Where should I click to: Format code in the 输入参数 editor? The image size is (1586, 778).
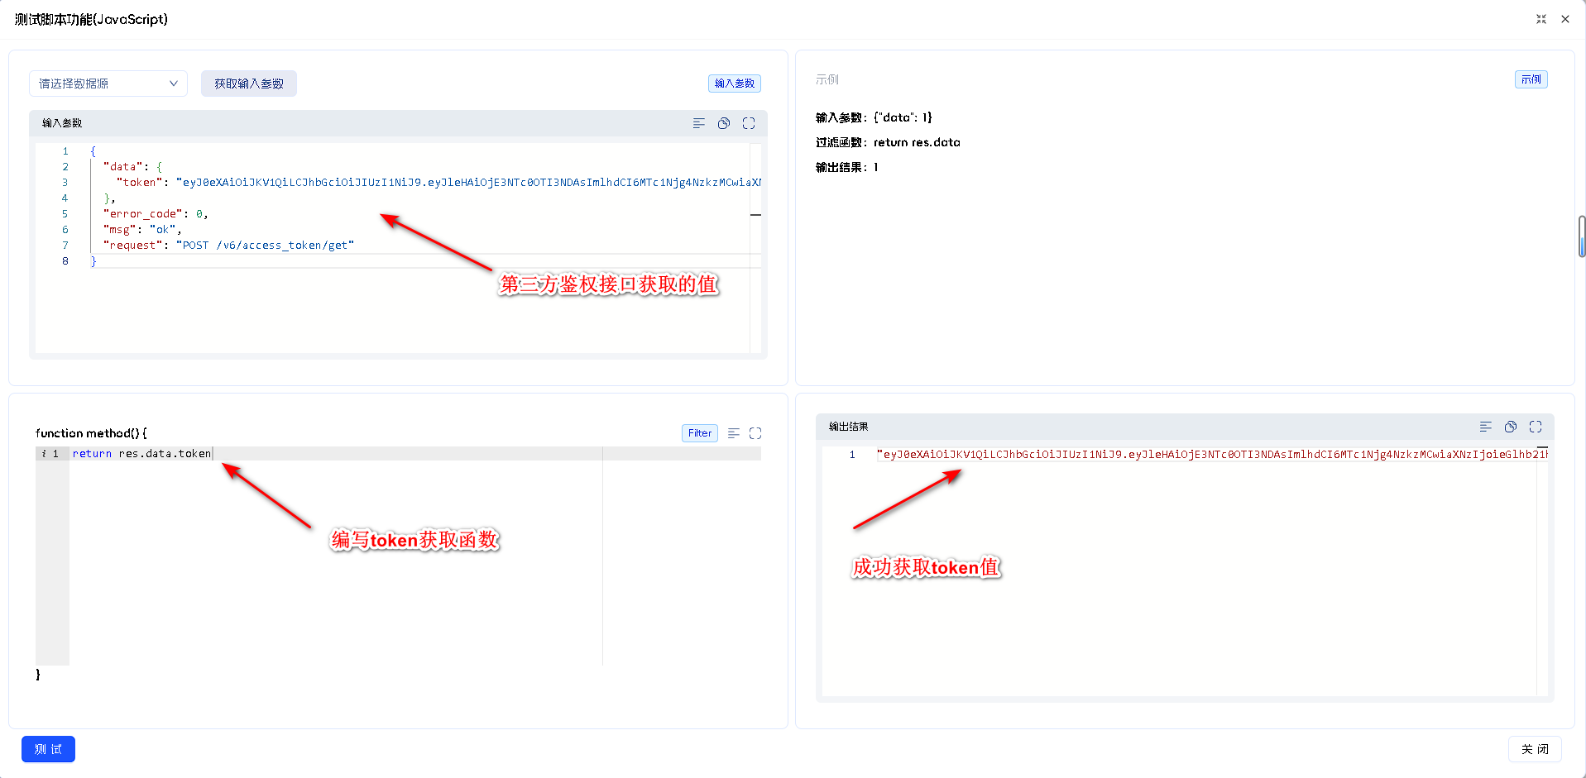tap(699, 123)
